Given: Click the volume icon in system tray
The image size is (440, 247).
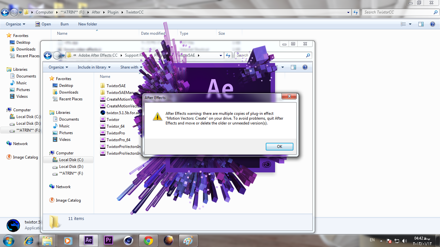Looking at the screenshot, I should pos(405,241).
